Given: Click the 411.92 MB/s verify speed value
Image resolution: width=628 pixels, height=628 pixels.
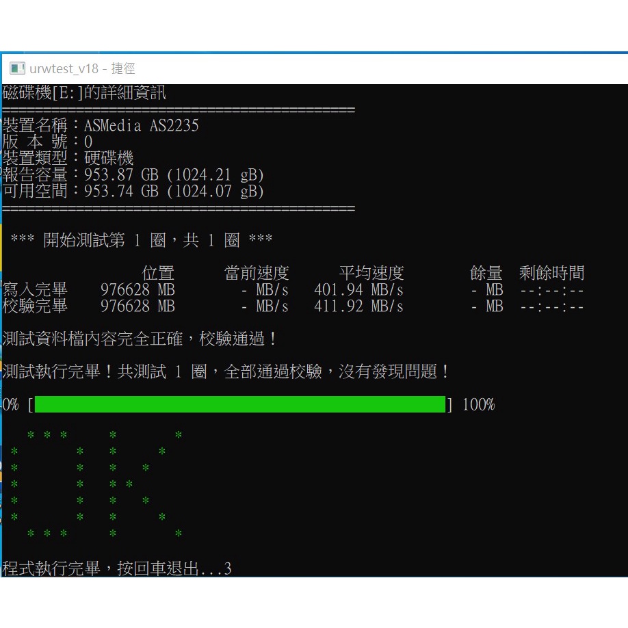Looking at the screenshot, I should (358, 306).
